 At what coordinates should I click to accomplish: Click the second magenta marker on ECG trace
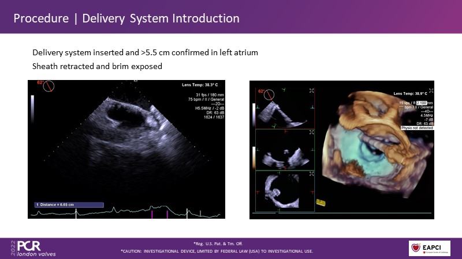click(x=167, y=214)
